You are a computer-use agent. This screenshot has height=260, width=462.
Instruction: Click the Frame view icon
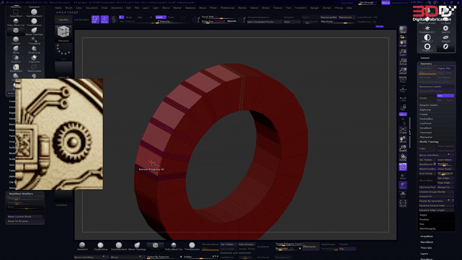click(403, 129)
